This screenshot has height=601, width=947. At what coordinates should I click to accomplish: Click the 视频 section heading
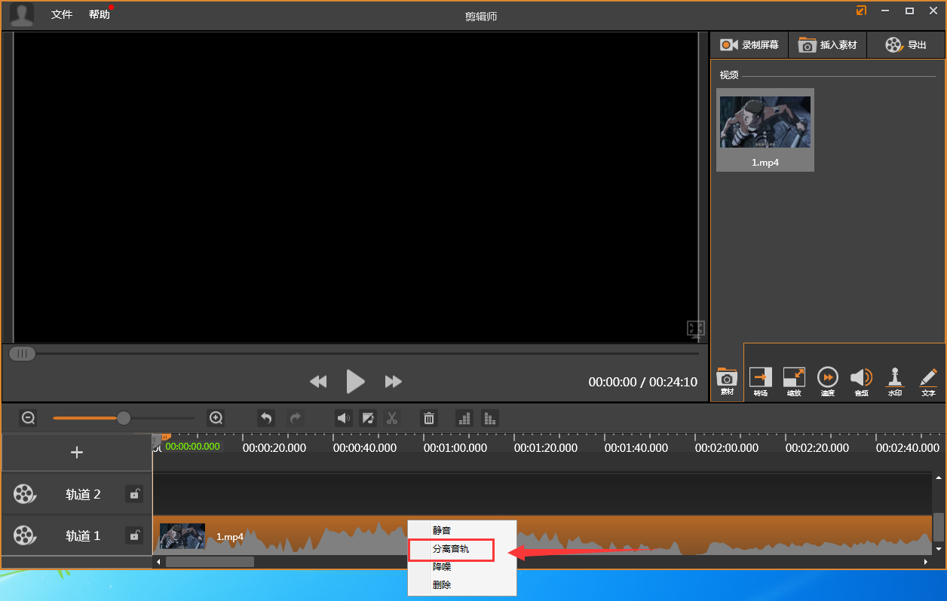[729, 75]
